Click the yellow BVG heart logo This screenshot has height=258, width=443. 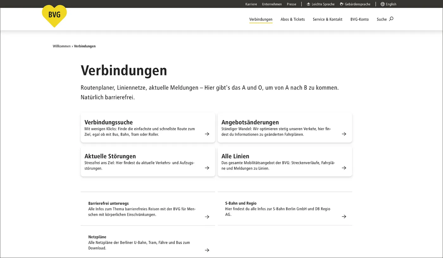tap(54, 16)
